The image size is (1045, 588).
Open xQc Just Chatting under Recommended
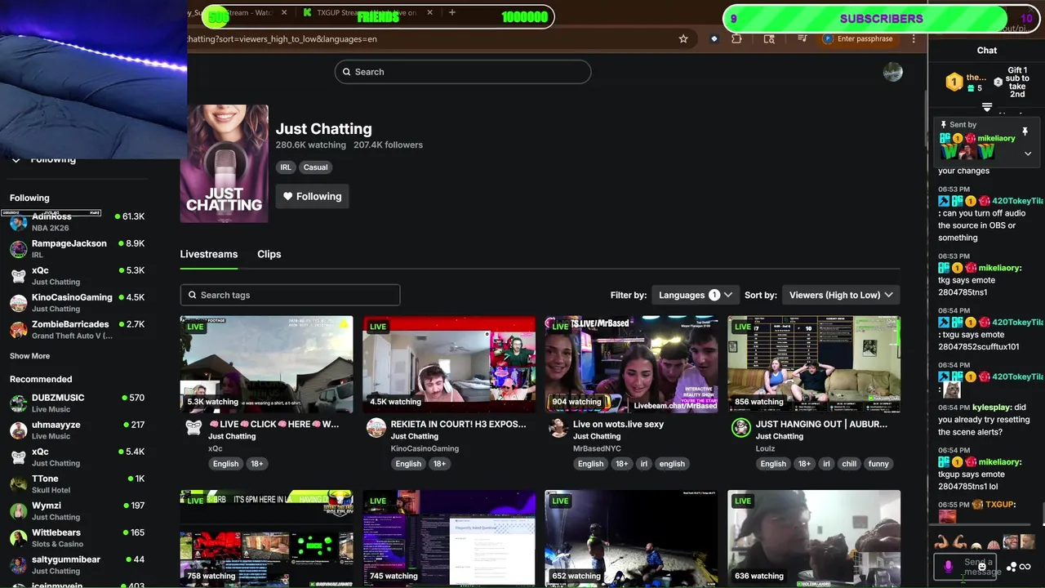tap(77, 457)
